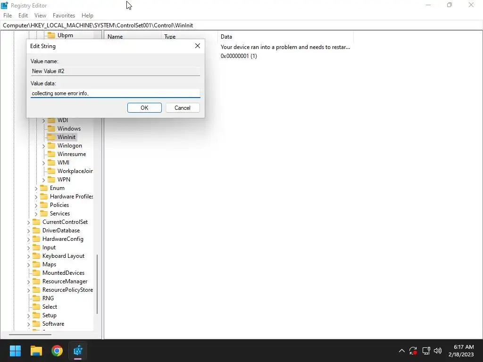
Task: Select the CurrentControlSet folder icon
Action: [36, 222]
